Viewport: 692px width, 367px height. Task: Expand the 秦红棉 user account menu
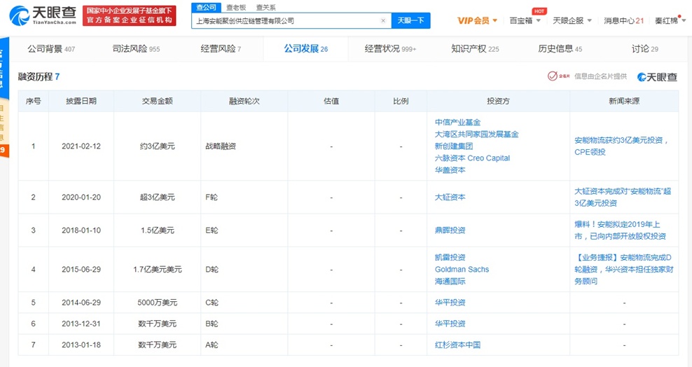(670, 21)
